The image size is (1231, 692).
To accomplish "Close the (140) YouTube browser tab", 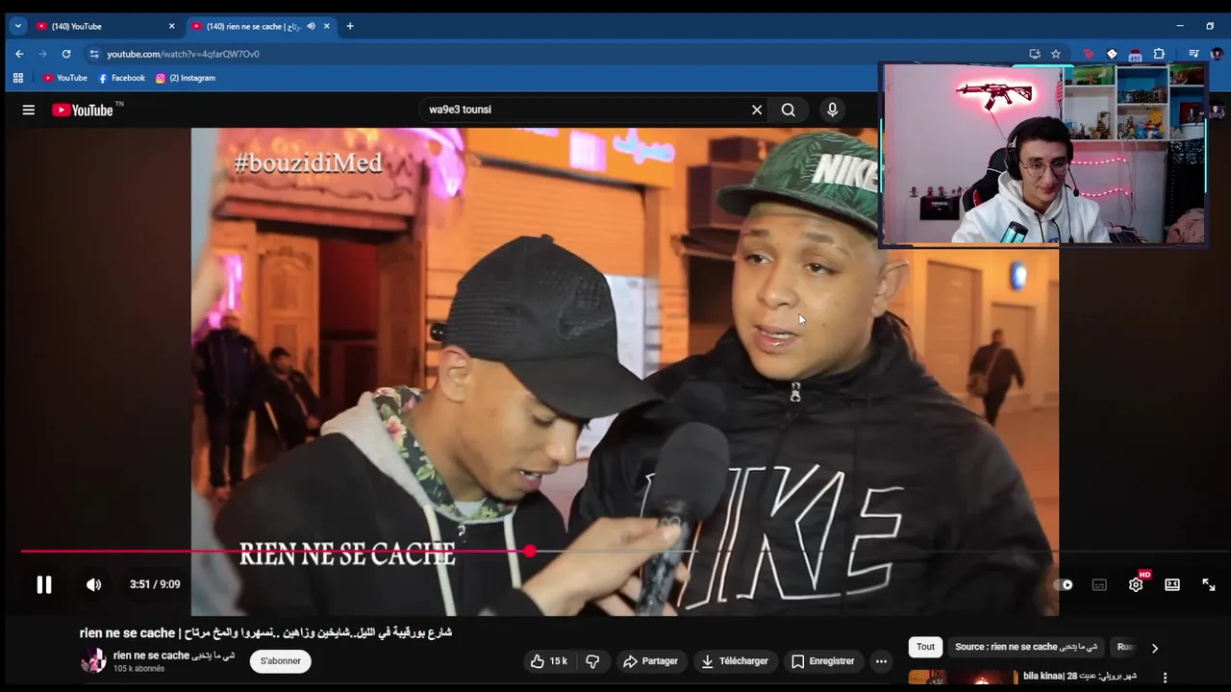I will pos(172,26).
